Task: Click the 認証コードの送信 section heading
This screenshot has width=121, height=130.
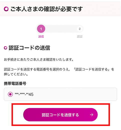Action: [x=29, y=48]
